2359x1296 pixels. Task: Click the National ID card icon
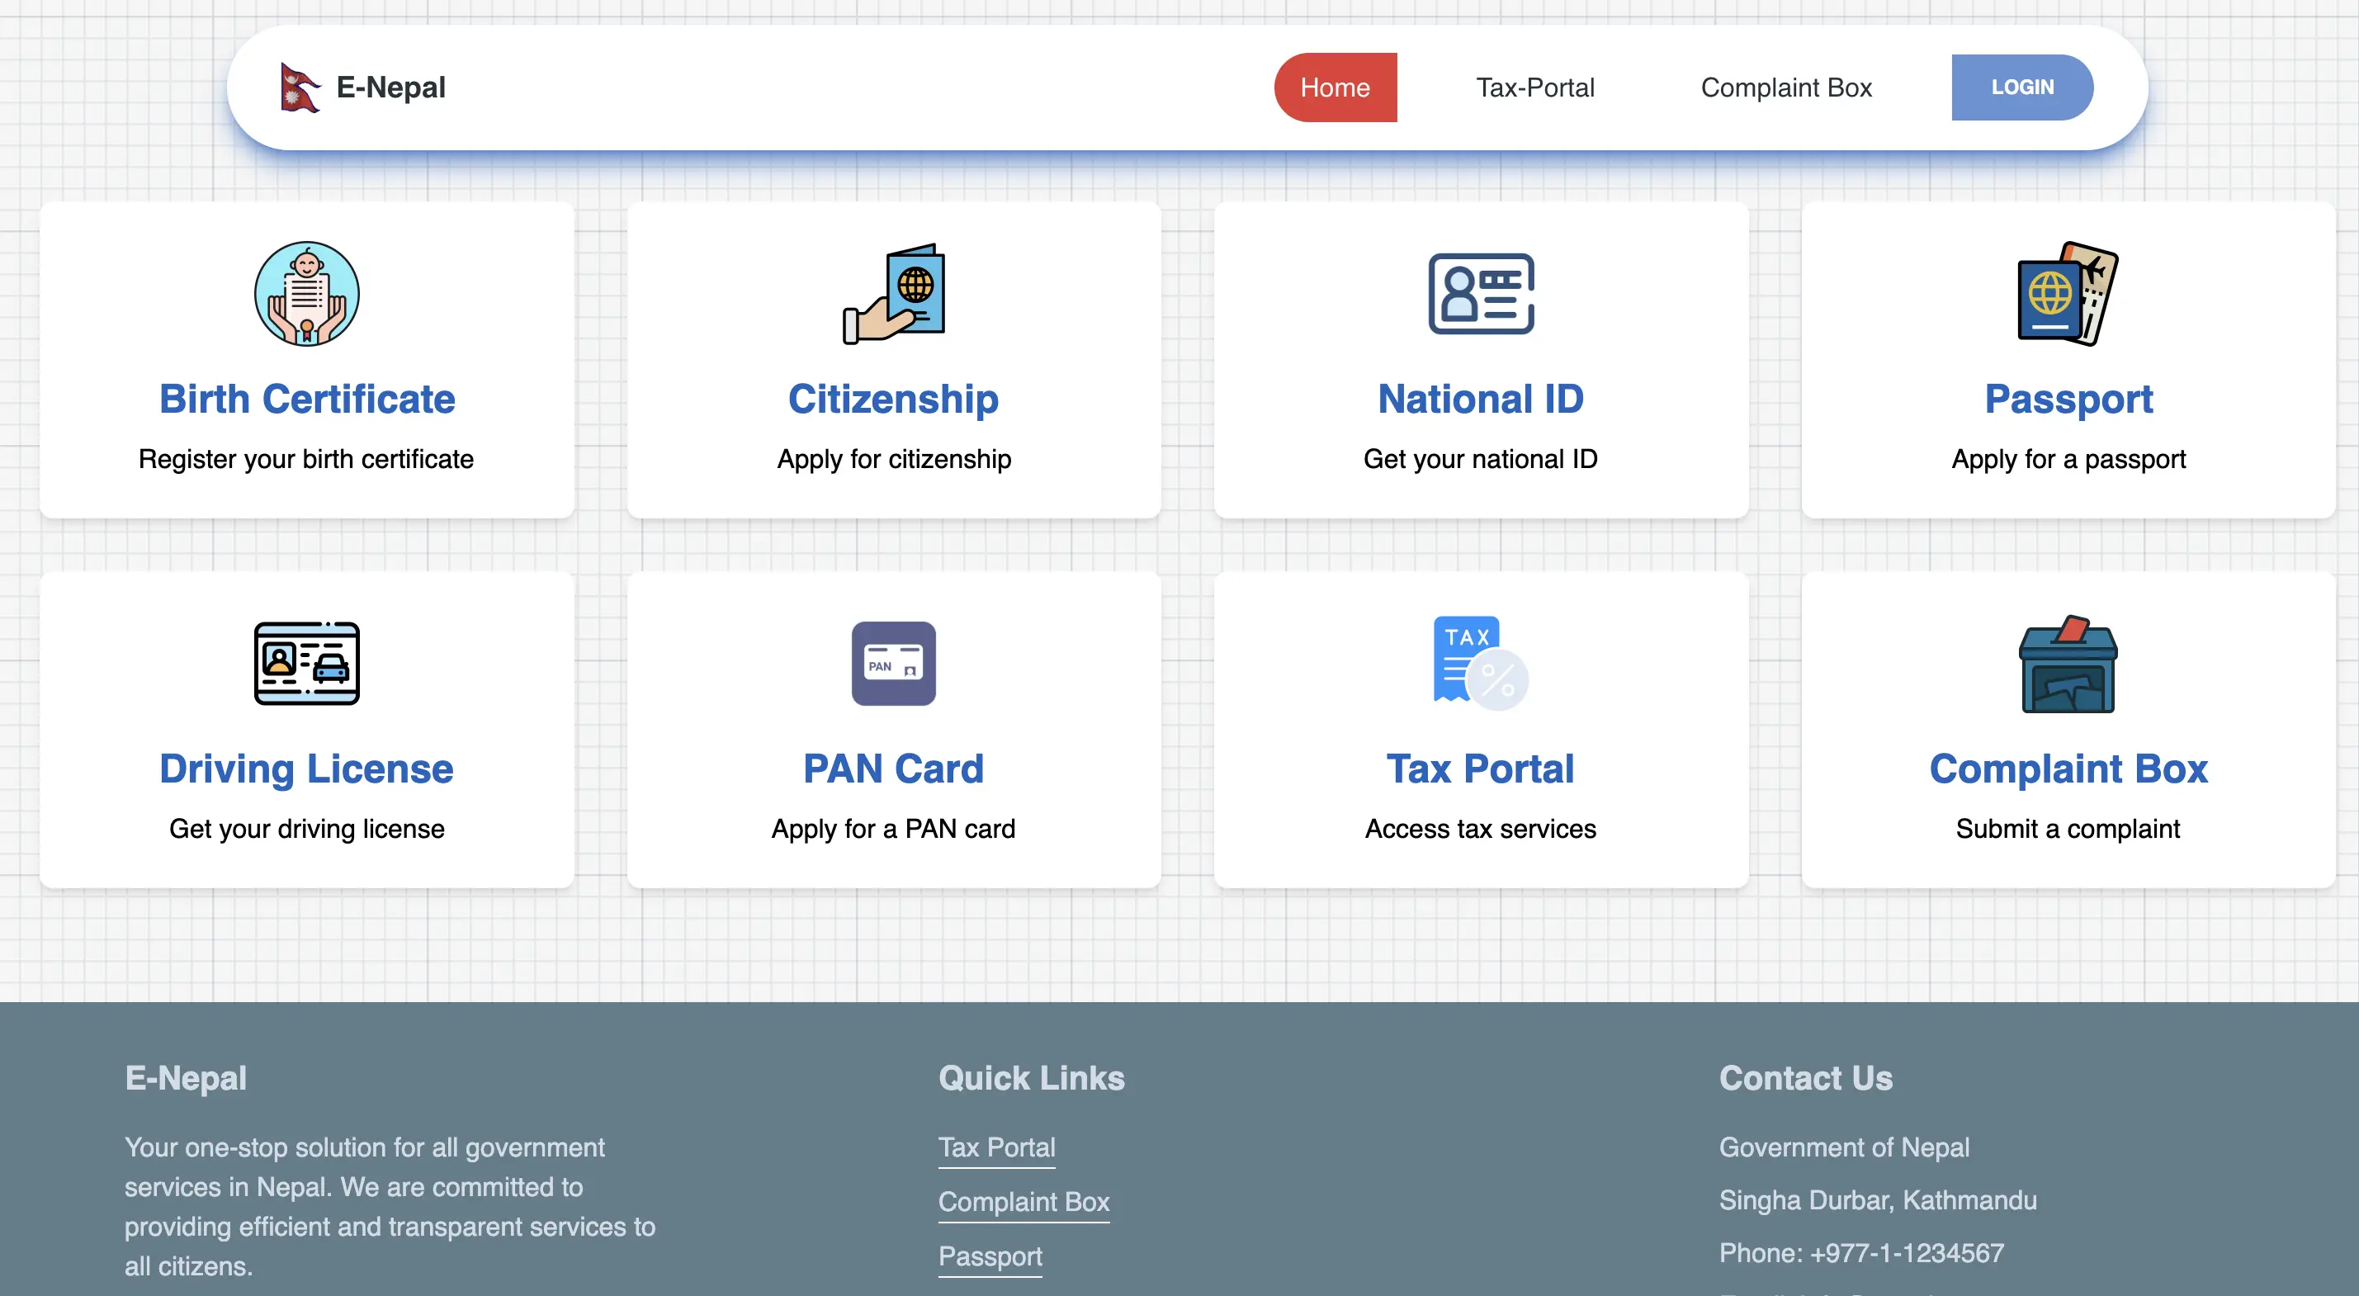(1481, 294)
